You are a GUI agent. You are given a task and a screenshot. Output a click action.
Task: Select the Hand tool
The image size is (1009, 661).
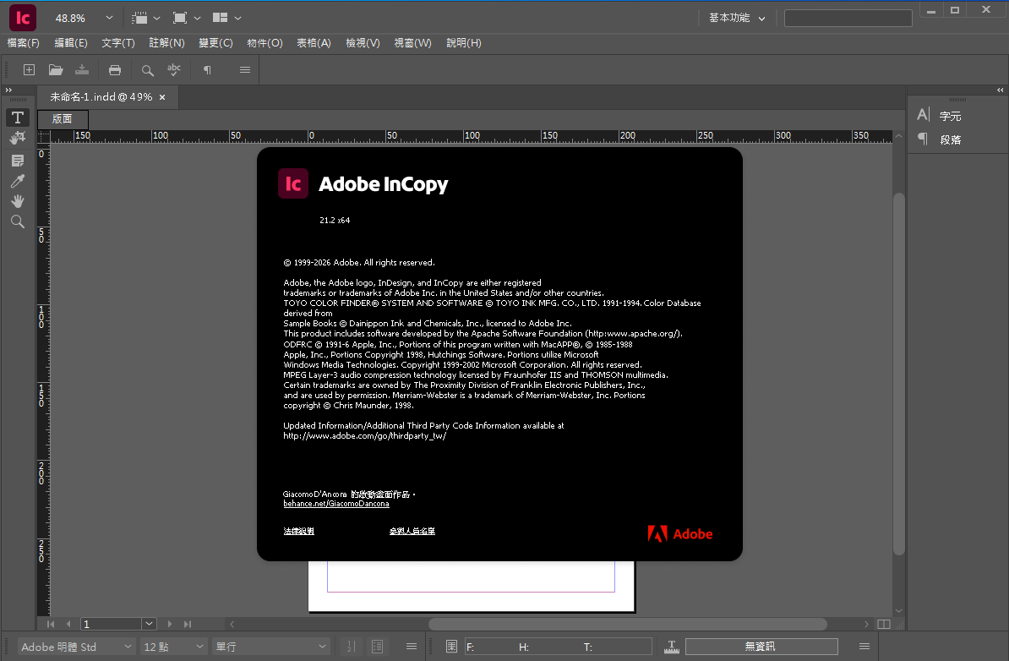[18, 201]
